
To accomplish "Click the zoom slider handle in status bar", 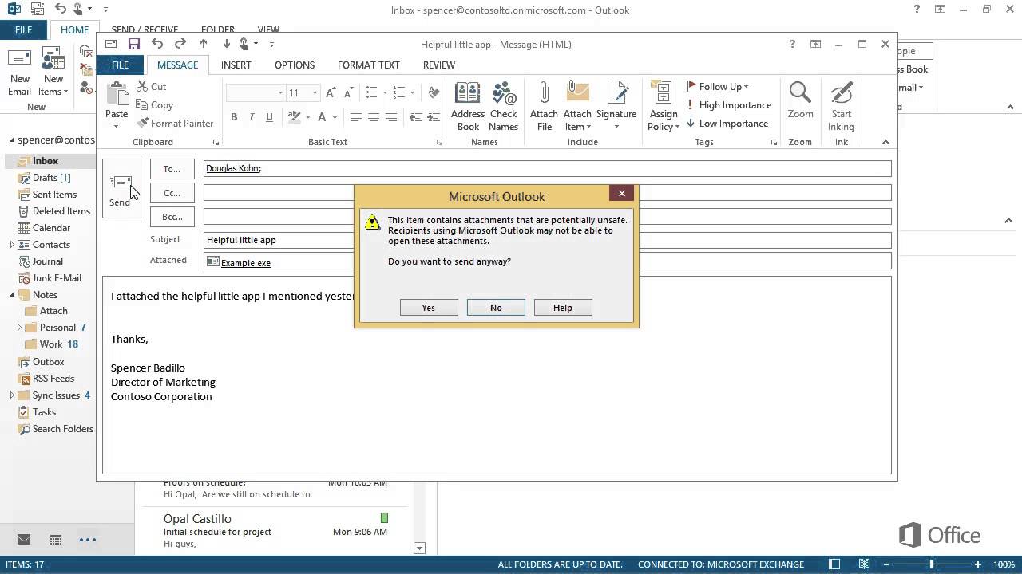I will pyautogui.click(x=932, y=564).
